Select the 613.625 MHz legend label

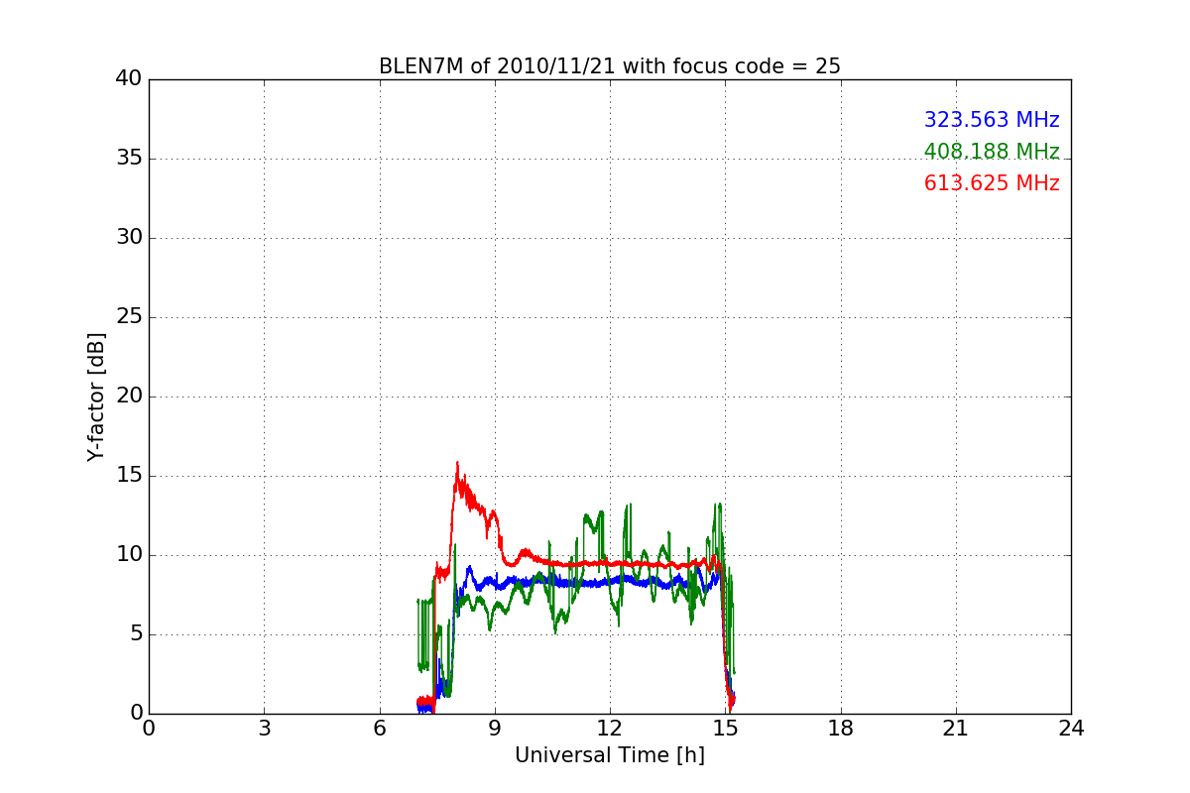(x=992, y=183)
